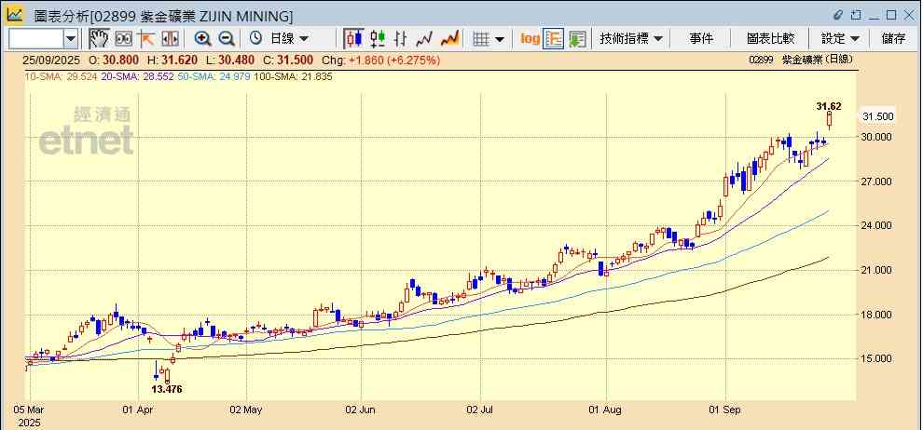Viewport: 923px width, 430px height.
Task: Click the 24.000 price axis label
Action: tap(877, 225)
